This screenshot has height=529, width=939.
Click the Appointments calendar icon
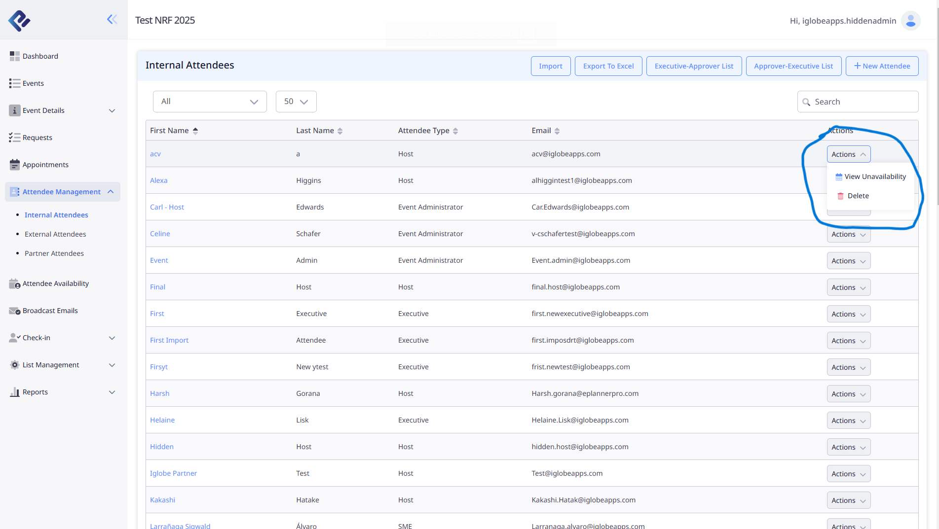[x=14, y=165]
